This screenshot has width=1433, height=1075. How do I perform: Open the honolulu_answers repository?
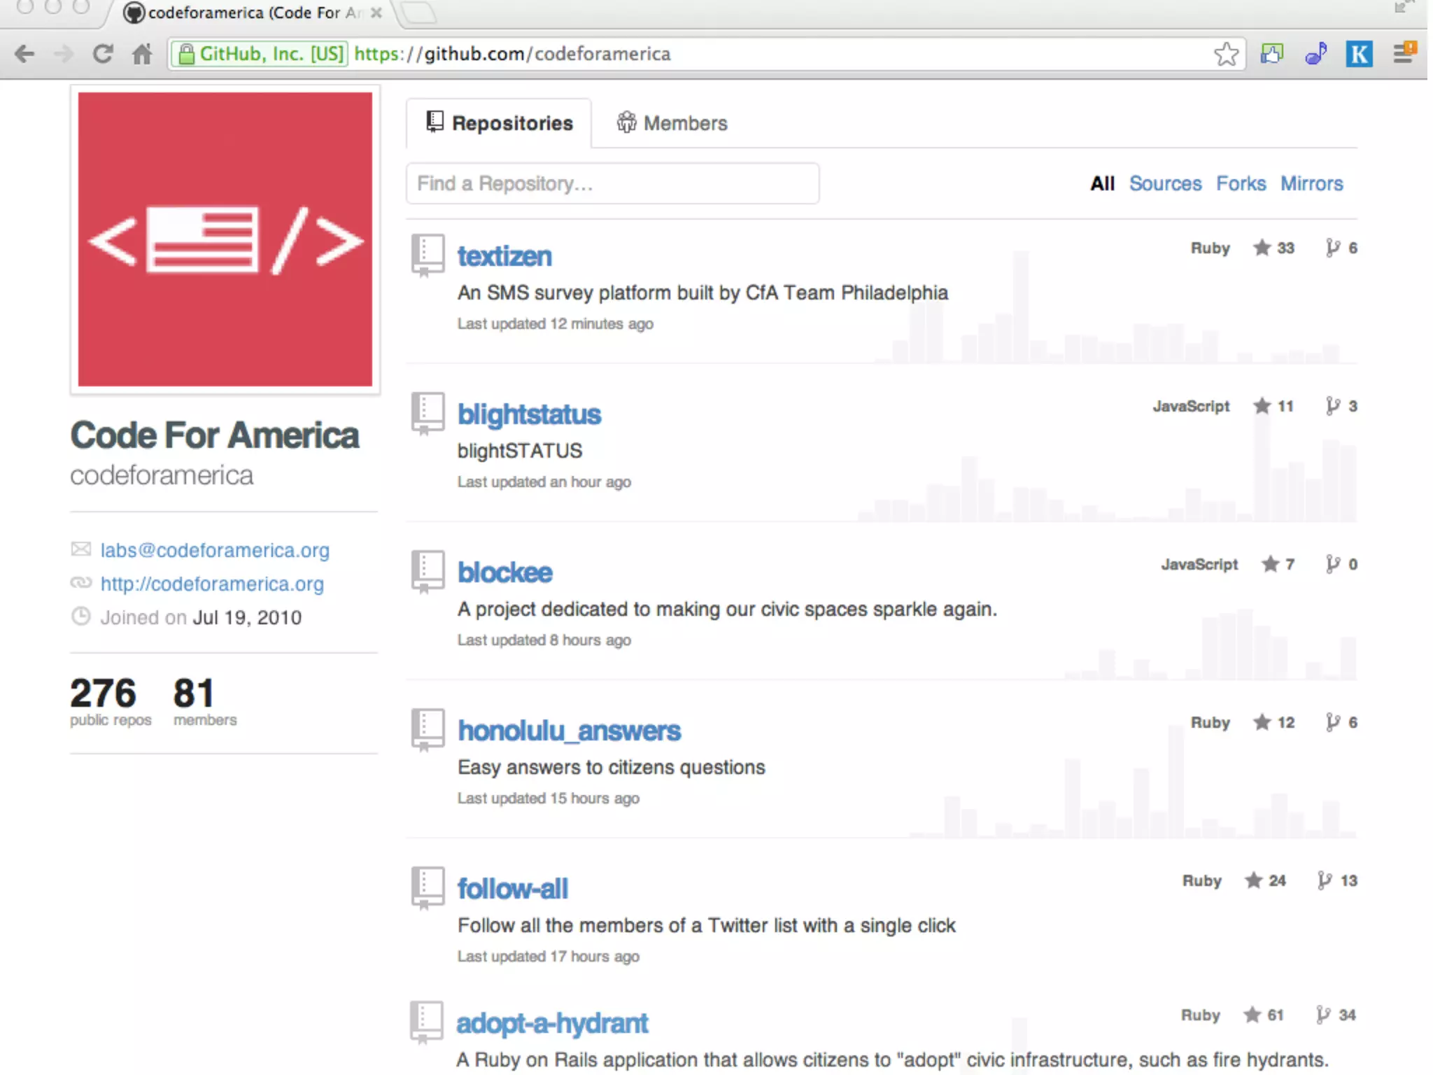(569, 731)
